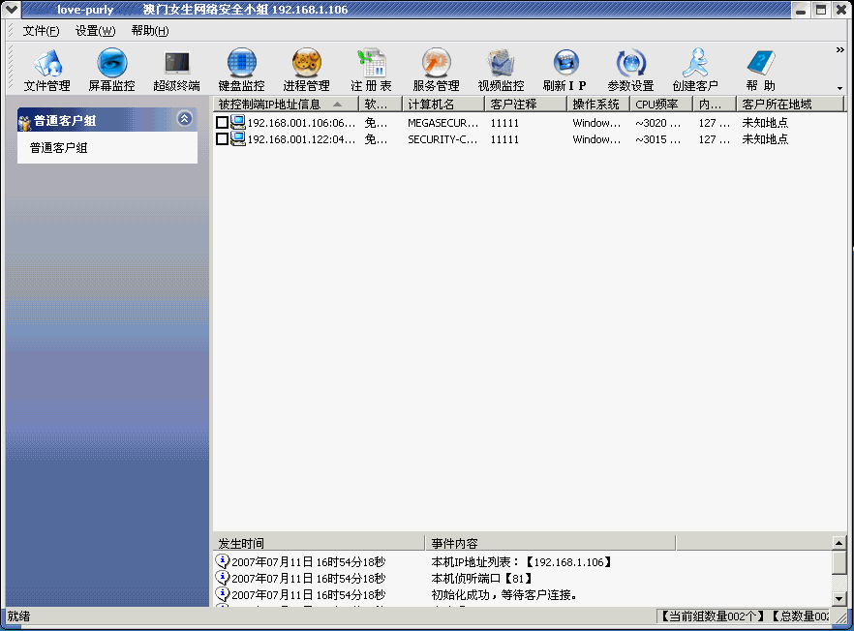Start 键盘监控 keyboard monitoring
The width and height of the screenshot is (854, 631).
coord(240,68)
